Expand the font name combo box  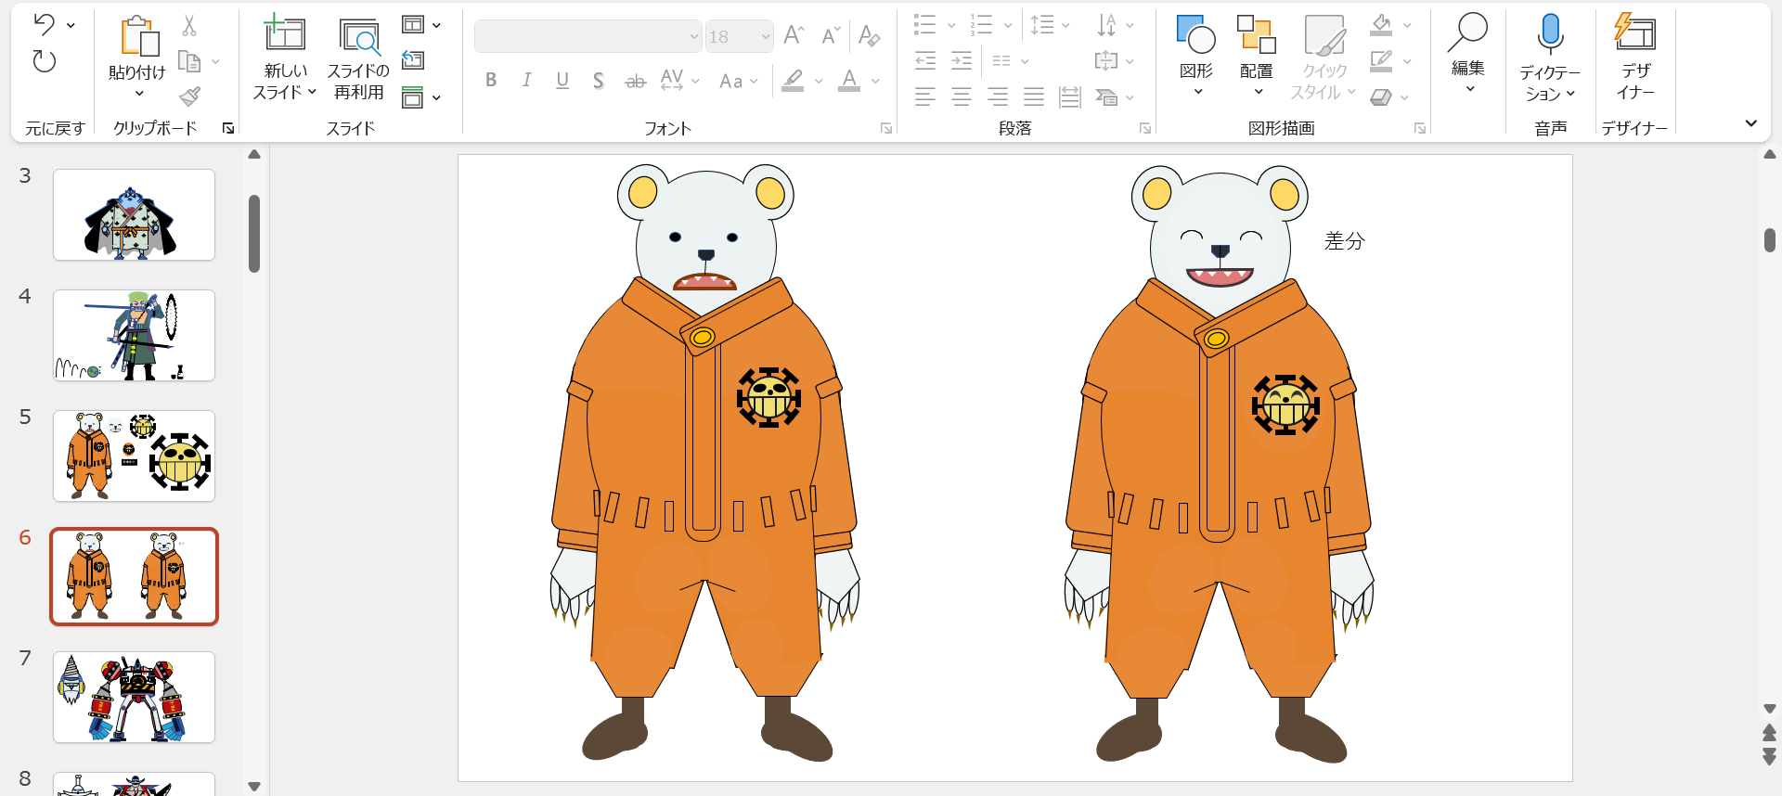click(x=693, y=37)
